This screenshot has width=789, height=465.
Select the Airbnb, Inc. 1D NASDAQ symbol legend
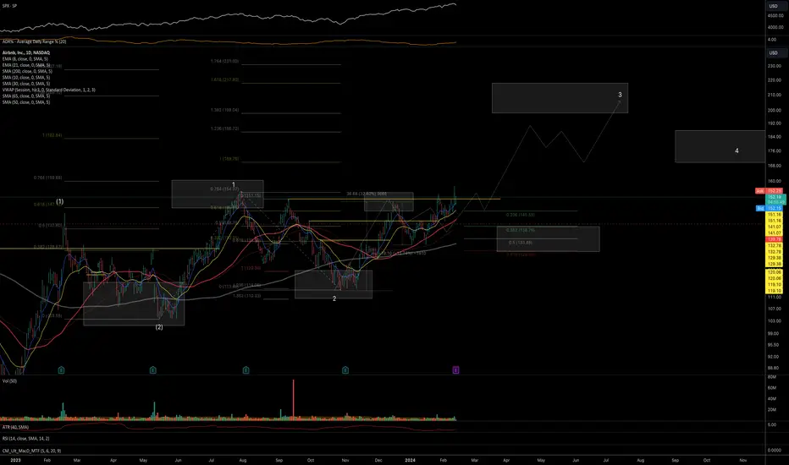pyautogui.click(x=26, y=52)
